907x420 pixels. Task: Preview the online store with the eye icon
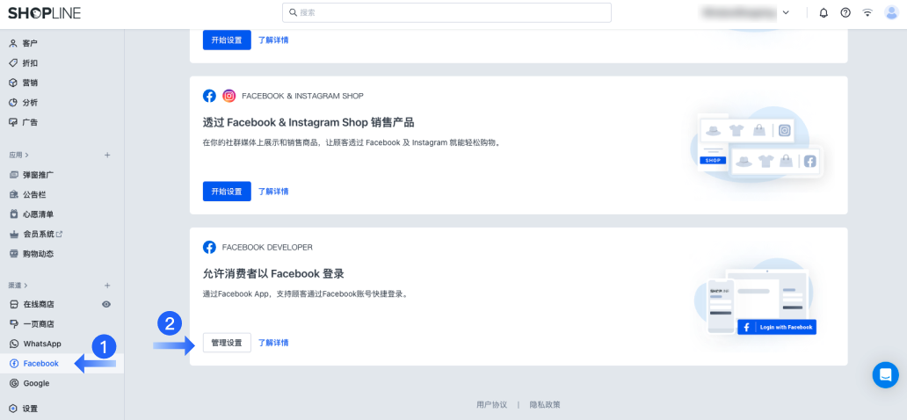pyautogui.click(x=106, y=304)
